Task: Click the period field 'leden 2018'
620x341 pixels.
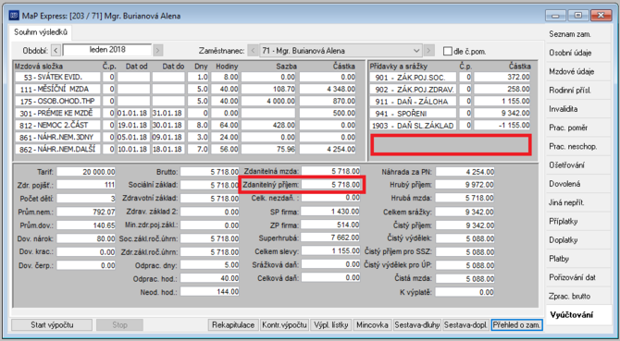Action: 106,50
